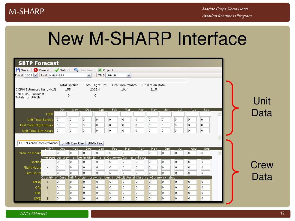This screenshot has height=221, width=295.
Task: Click the Unsubmit button label
Action: [87, 70]
